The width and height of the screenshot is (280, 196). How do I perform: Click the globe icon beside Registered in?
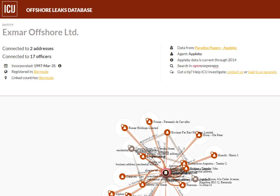pos(6,72)
